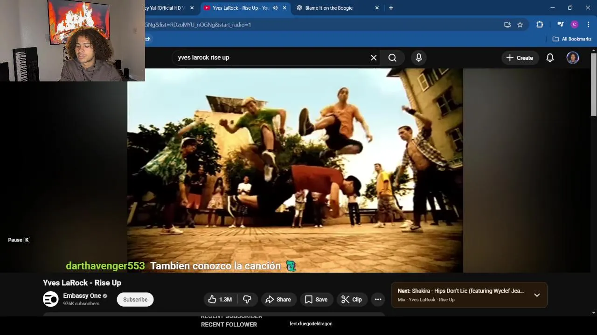This screenshot has height=335, width=597.
Task: Click 976K subscribers text
Action: point(81,304)
